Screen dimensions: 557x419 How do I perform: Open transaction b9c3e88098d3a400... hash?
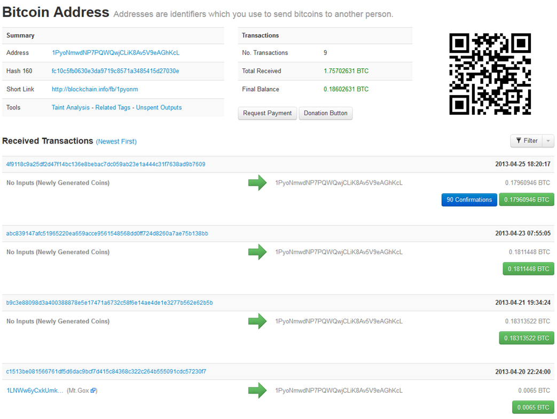click(109, 303)
